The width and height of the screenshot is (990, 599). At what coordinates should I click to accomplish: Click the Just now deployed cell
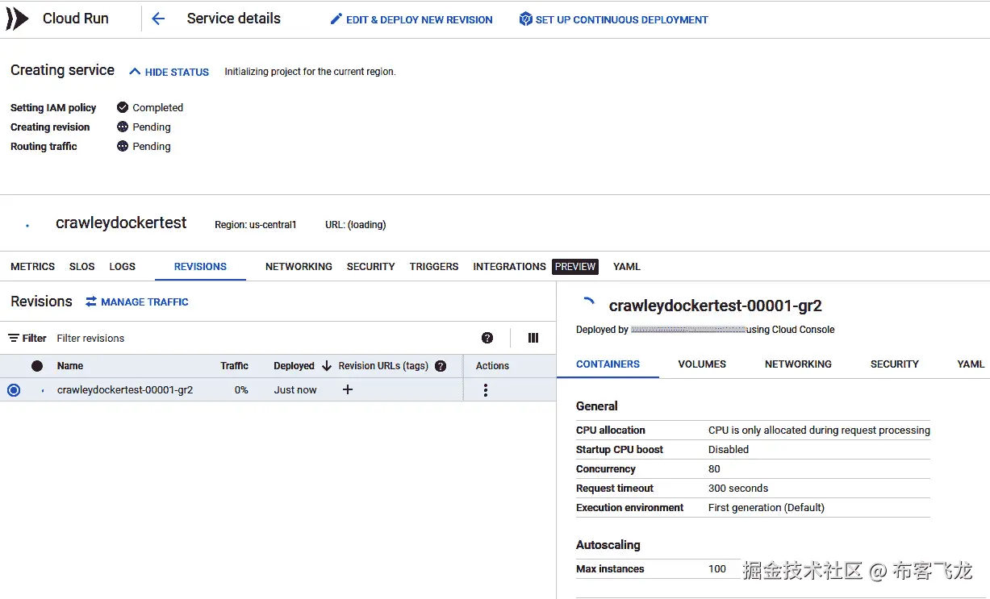(295, 389)
